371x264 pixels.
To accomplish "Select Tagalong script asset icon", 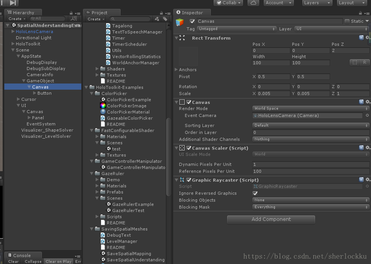I will [108, 26].
